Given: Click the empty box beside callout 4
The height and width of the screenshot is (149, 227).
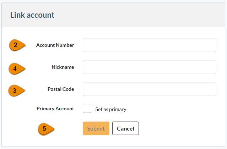Looking at the screenshot, I should click(x=149, y=67).
